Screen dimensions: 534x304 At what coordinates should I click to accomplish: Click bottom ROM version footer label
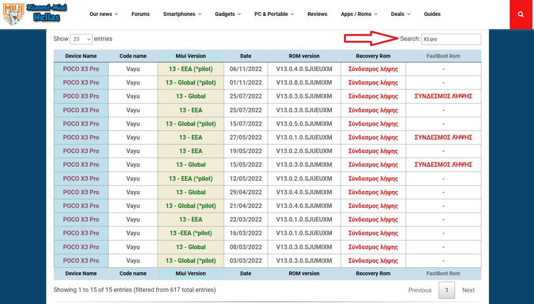tap(304, 274)
